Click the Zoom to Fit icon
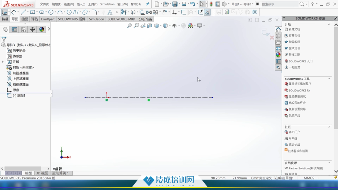338x190 pixels. (129, 26)
